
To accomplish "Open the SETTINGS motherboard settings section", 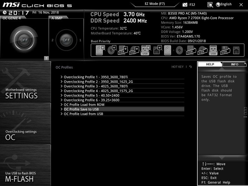I will (x=25, y=82).
